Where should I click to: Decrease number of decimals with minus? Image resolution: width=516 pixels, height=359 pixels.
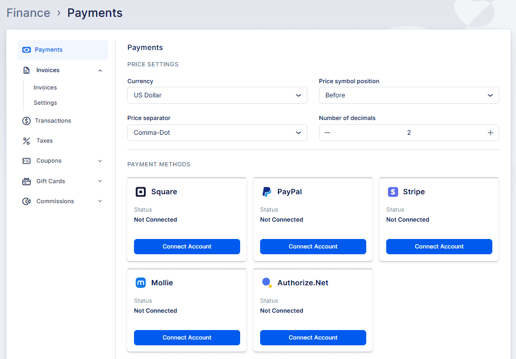tap(327, 133)
